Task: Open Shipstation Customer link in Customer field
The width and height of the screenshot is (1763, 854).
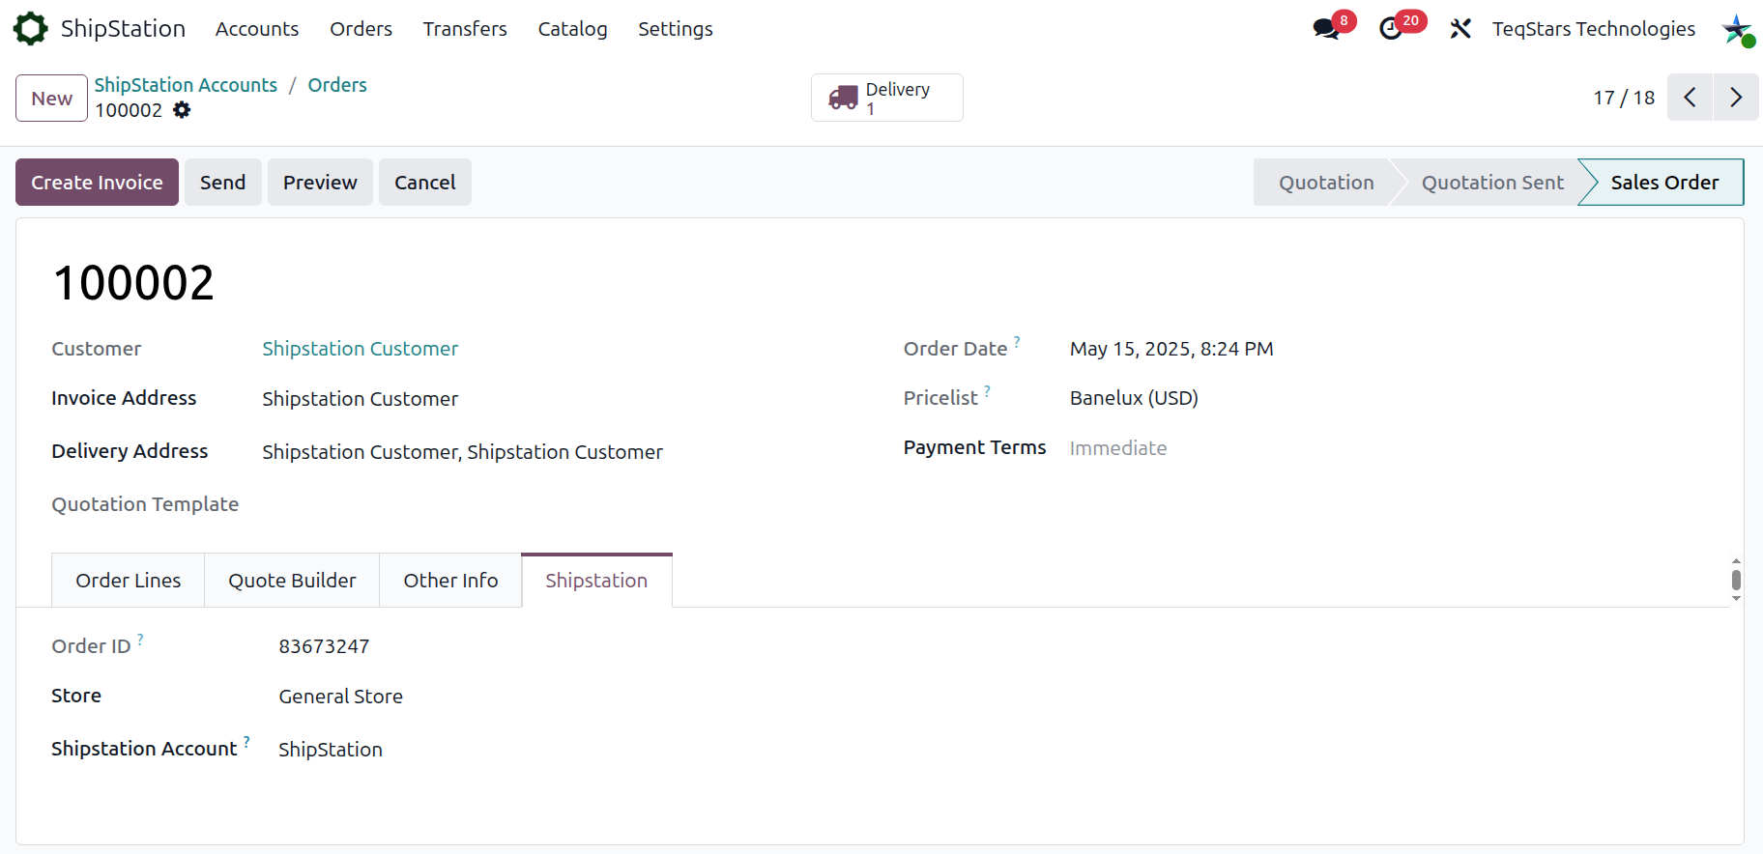Action: pos(360,349)
